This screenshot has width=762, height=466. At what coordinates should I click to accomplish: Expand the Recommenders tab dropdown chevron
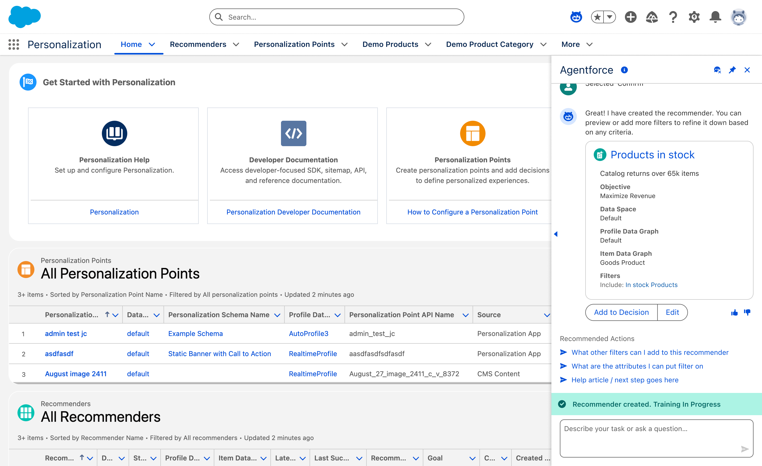[x=236, y=44]
